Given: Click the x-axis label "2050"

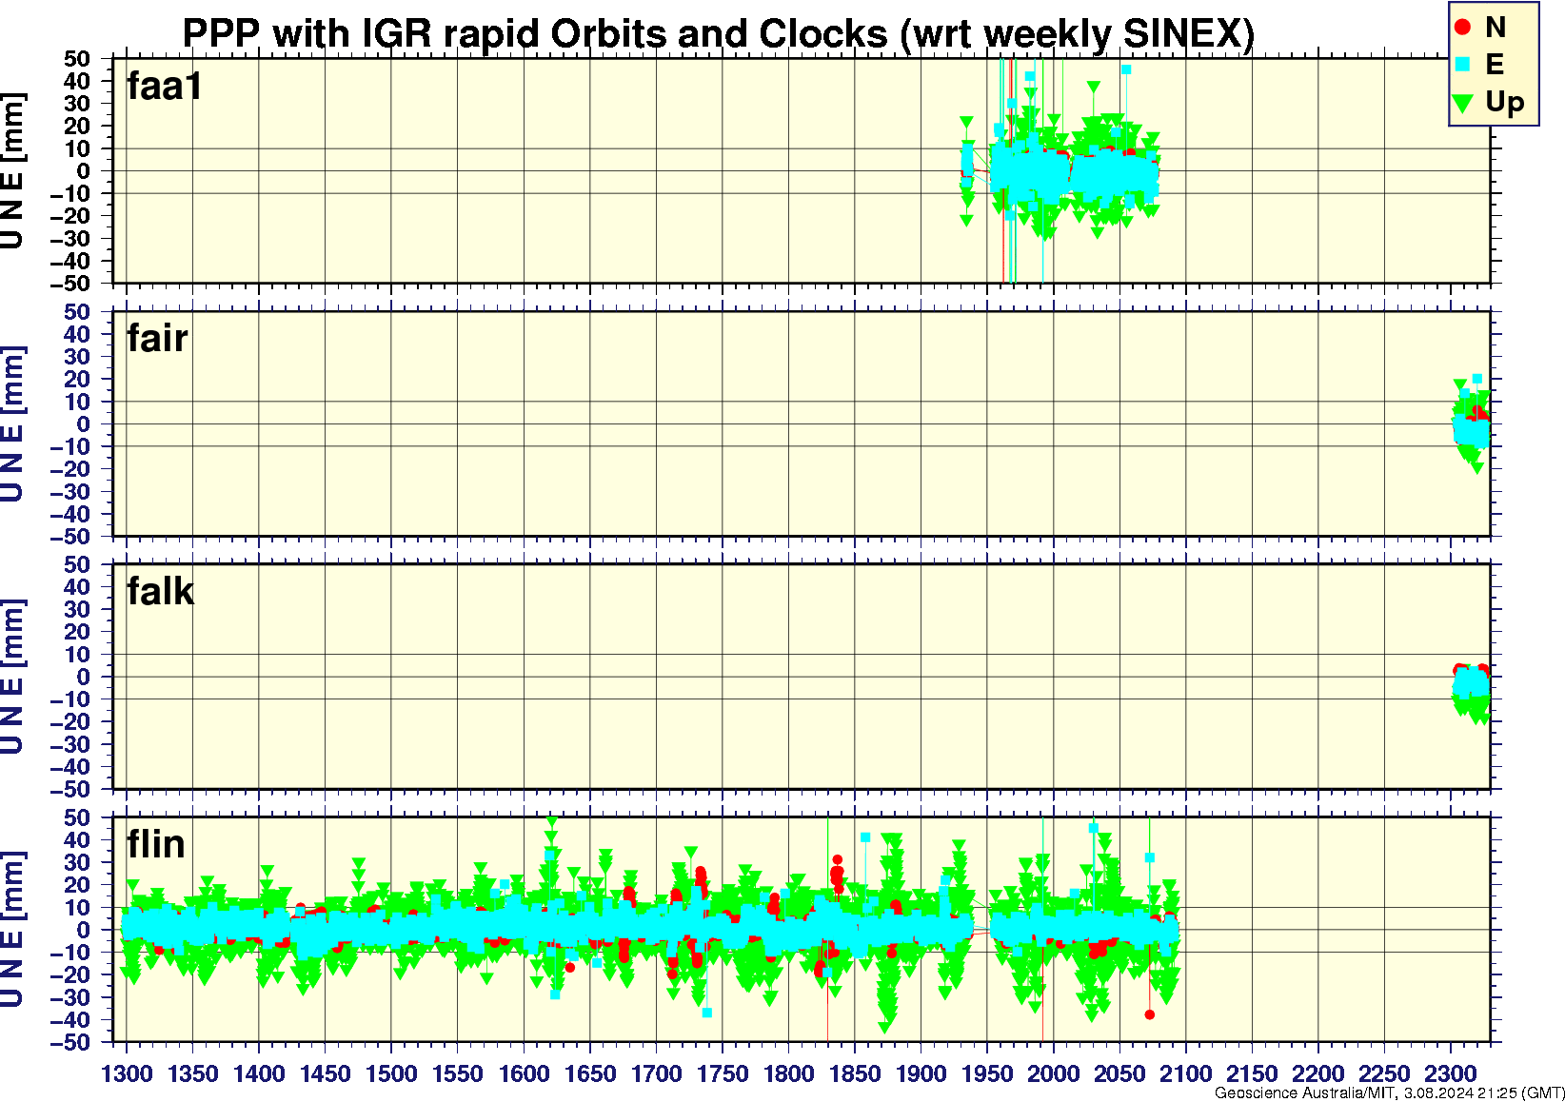Looking at the screenshot, I should pyautogui.click(x=1119, y=1073).
